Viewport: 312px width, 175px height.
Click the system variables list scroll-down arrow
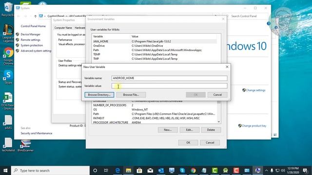(219, 122)
